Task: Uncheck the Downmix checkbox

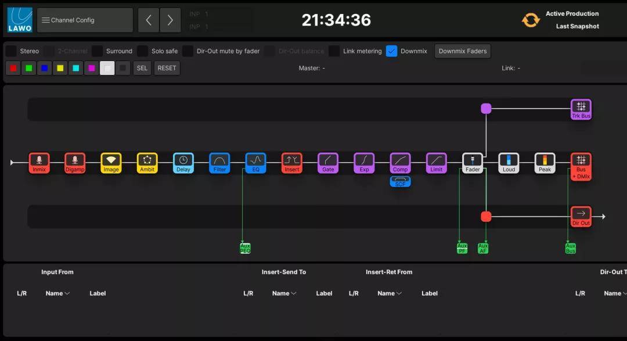Action: pos(392,51)
